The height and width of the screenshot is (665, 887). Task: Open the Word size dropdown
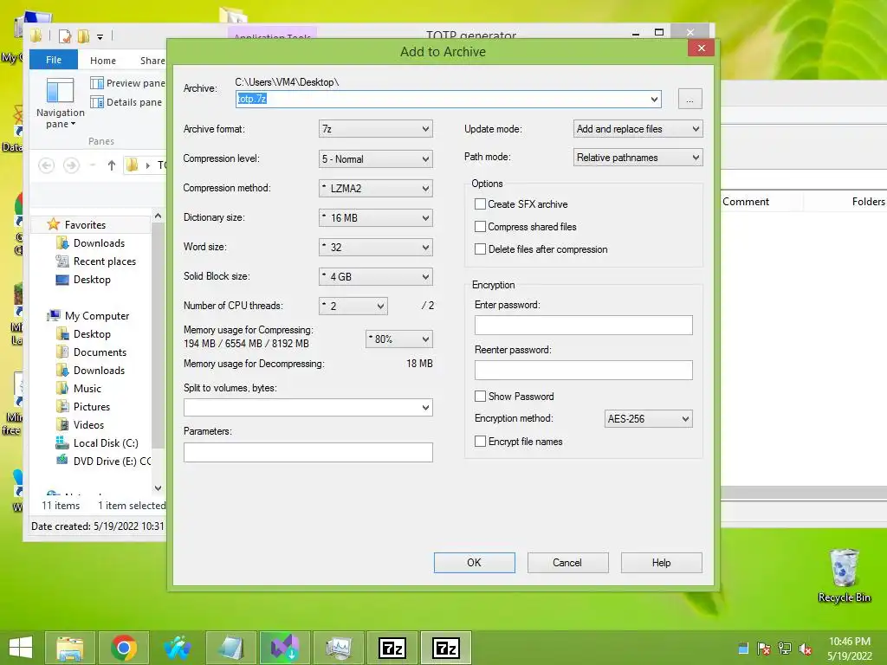[376, 247]
